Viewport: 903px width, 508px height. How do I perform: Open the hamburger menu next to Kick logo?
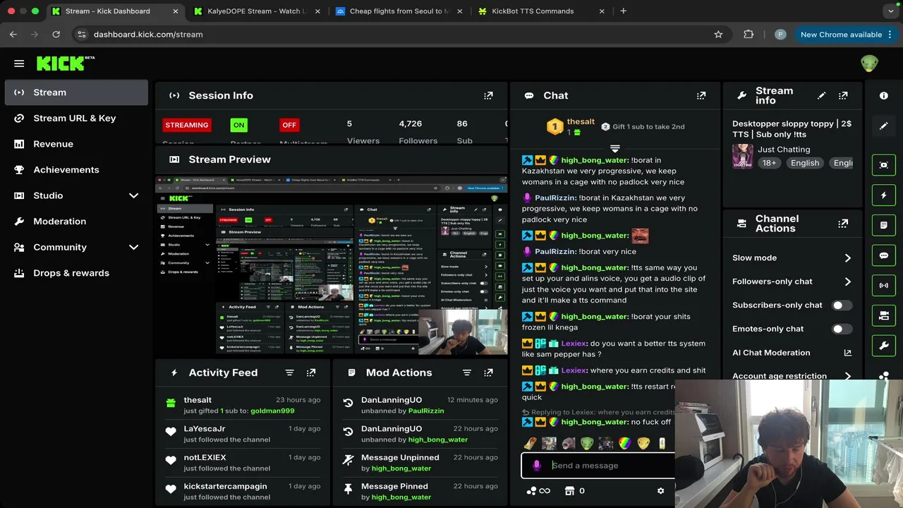click(19, 64)
